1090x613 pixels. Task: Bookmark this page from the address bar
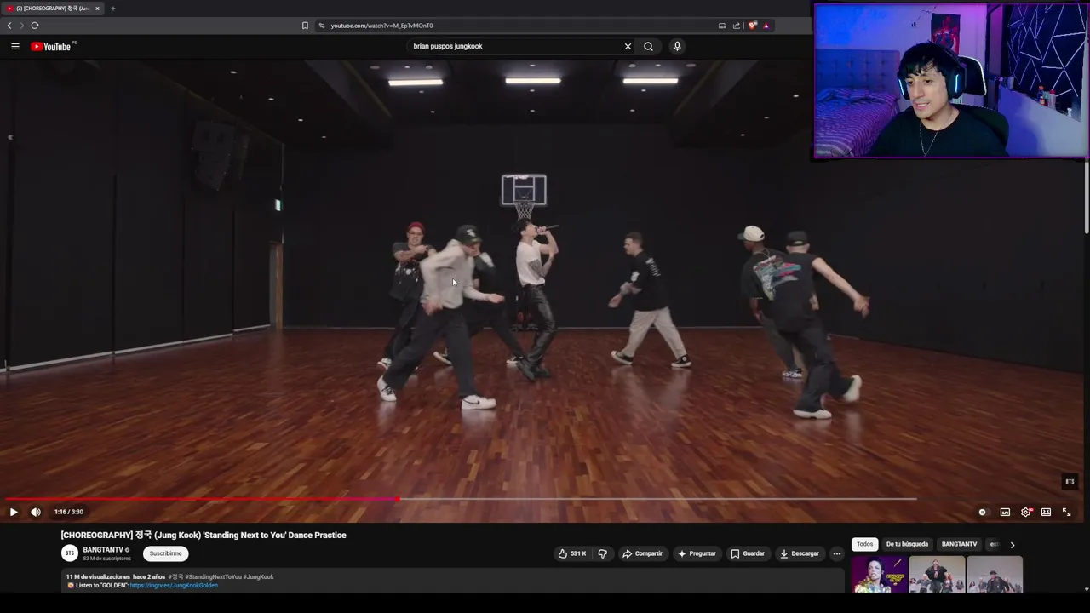(305, 26)
